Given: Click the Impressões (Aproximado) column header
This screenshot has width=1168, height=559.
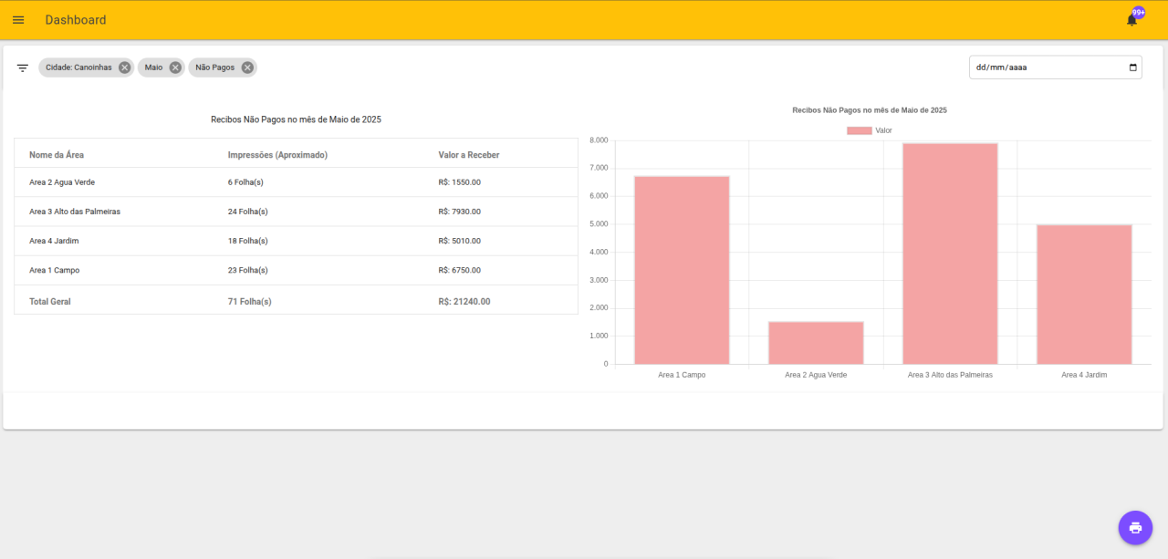Looking at the screenshot, I should pyautogui.click(x=277, y=155).
